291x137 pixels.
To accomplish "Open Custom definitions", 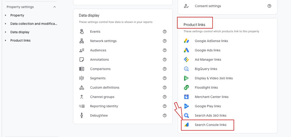I will coord(105,87).
